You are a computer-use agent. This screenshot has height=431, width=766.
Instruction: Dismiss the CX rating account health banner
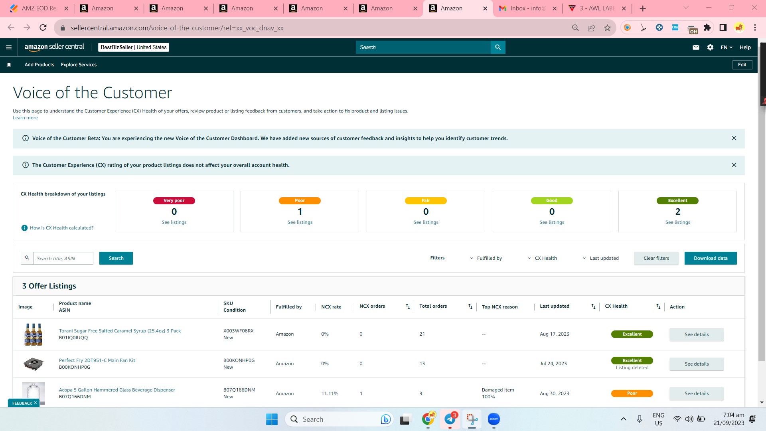[734, 165]
